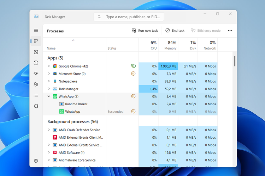
Task: Click the Google Chrome app icon
Action: click(x=55, y=66)
